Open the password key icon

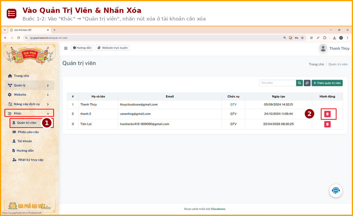point(296,38)
